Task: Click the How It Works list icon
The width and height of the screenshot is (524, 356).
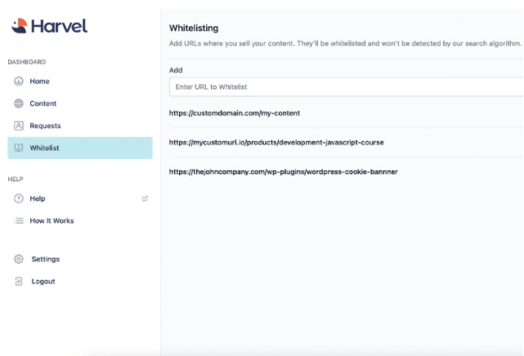Action: click(19, 220)
